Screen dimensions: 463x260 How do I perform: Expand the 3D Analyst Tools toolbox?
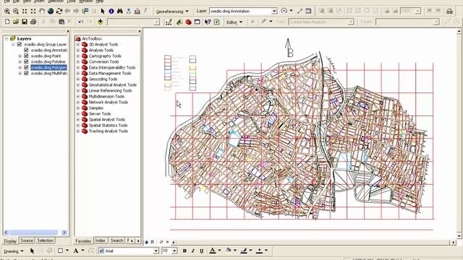tap(78, 44)
